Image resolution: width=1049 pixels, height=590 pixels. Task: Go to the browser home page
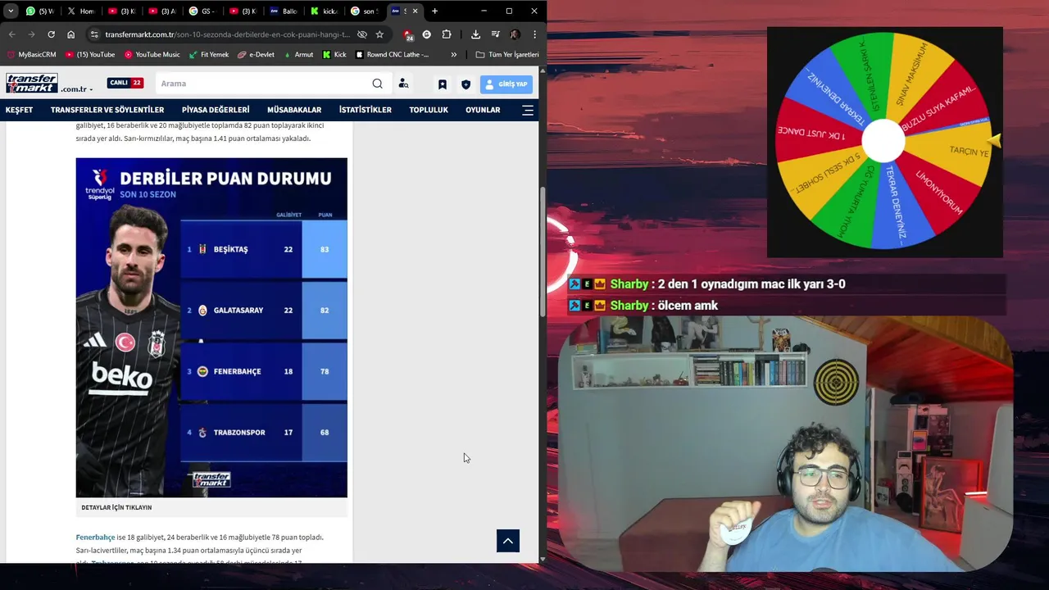tap(70, 34)
